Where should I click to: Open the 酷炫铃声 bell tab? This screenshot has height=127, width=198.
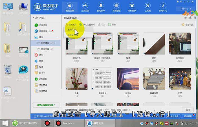pos(101,8)
